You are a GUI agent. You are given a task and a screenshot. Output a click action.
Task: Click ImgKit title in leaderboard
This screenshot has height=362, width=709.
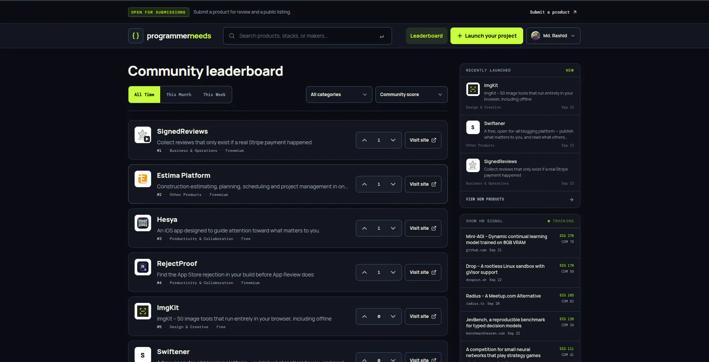pyautogui.click(x=168, y=308)
